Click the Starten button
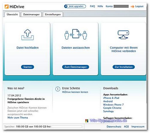This screenshot has height=133, width=150. [x=28, y=67]
